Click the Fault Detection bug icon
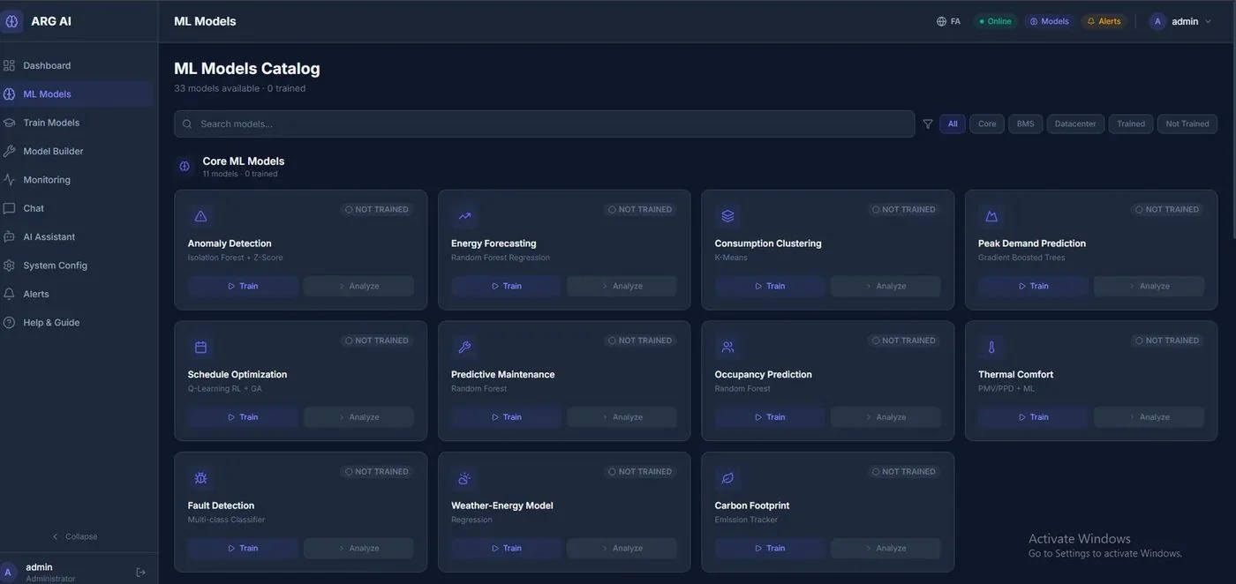 click(x=200, y=478)
